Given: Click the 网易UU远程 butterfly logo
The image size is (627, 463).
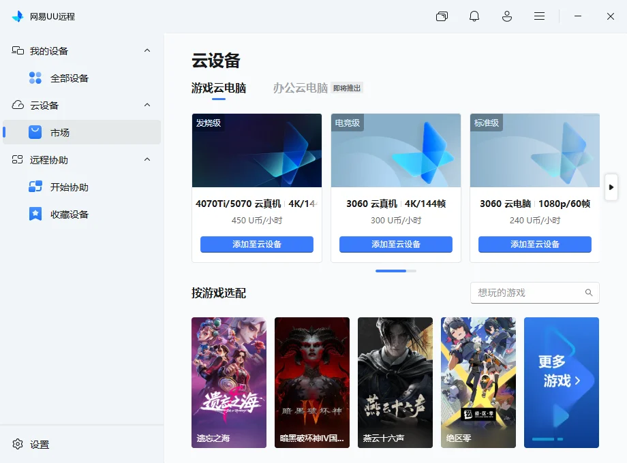Looking at the screenshot, I should tap(18, 16).
